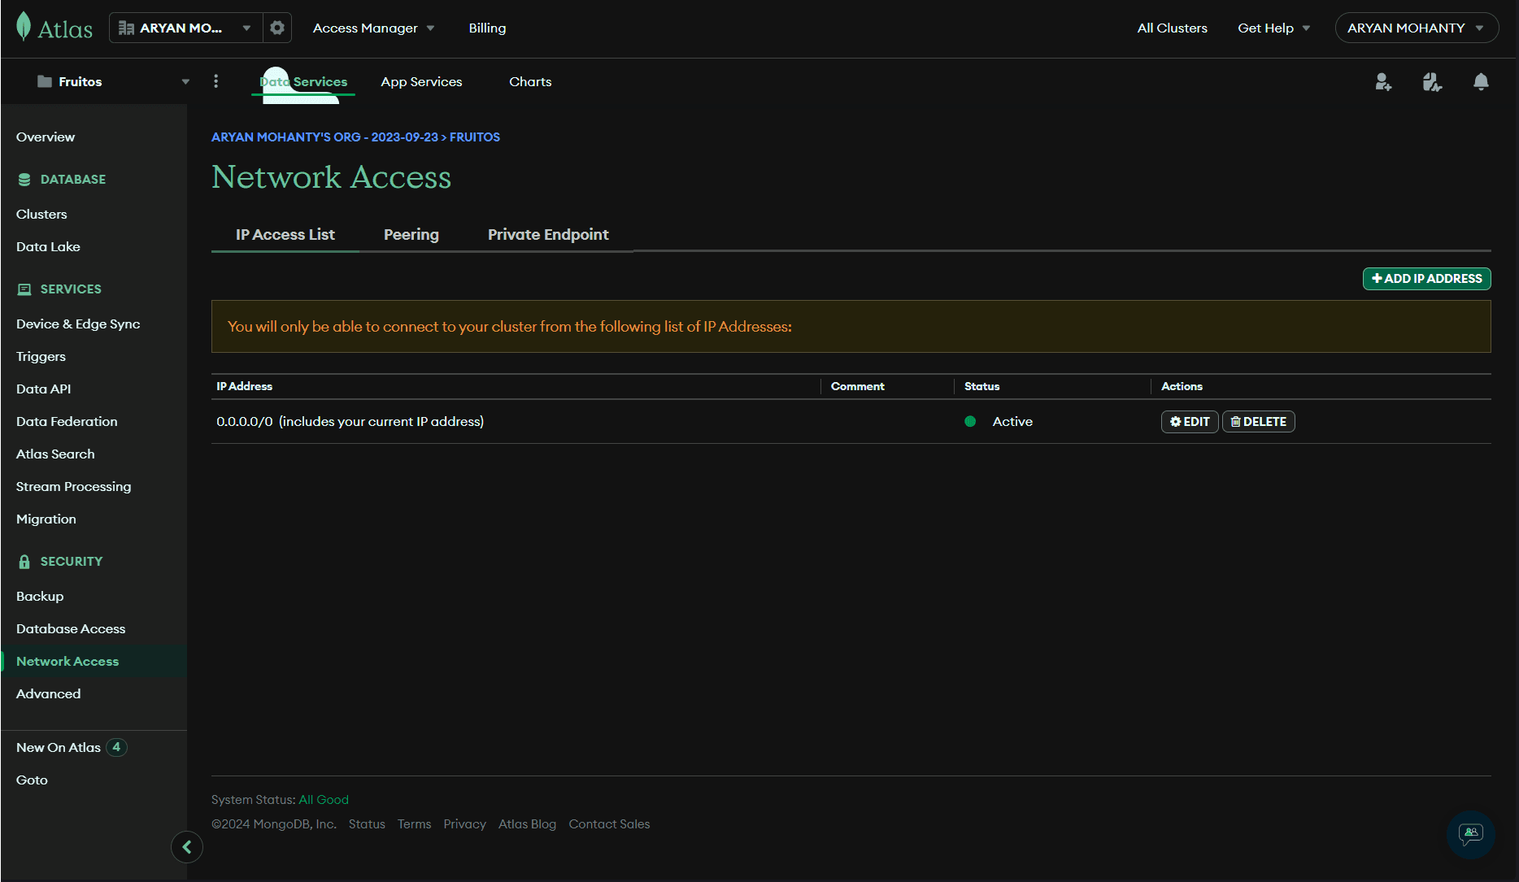Viewport: 1519px width, 882px height.
Task: Open the notifications bell
Action: [1481, 81]
